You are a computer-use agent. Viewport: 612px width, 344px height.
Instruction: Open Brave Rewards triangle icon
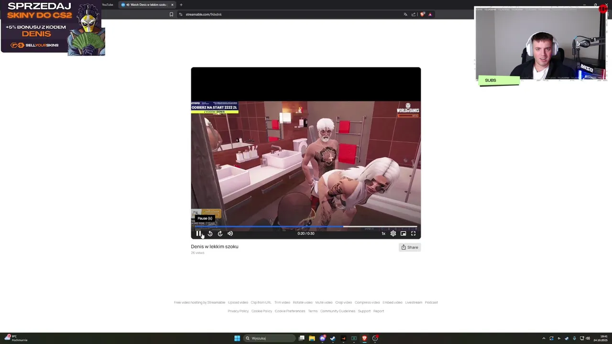pyautogui.click(x=430, y=14)
